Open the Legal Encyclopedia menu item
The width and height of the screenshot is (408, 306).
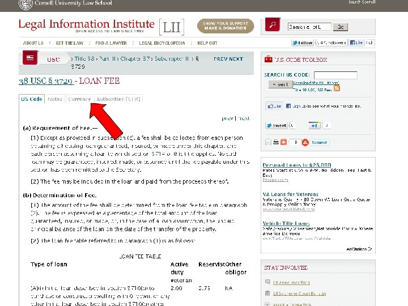point(162,43)
